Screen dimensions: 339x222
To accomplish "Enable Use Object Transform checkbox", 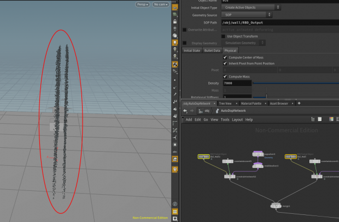I will 223,36.
